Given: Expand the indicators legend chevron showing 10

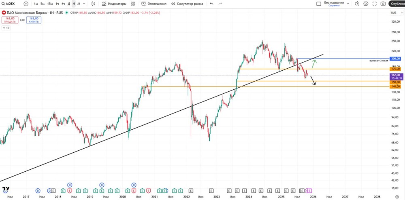Looking at the screenshot, I should coord(6,28).
